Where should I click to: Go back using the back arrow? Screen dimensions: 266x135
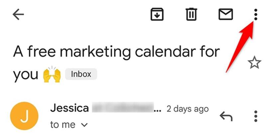(18, 14)
